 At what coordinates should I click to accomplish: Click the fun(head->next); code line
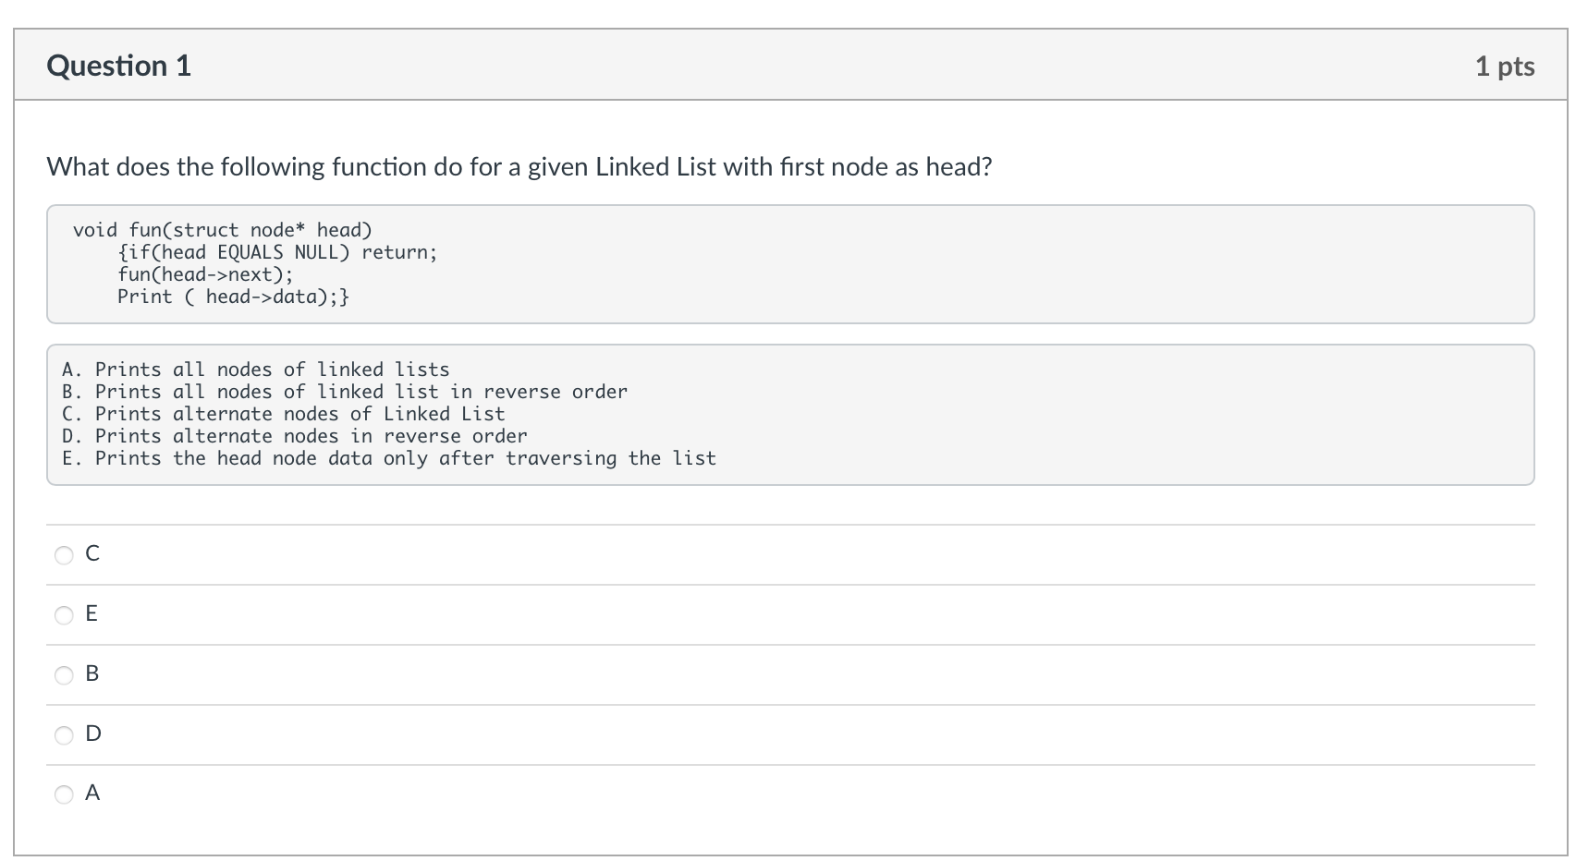coord(205,274)
